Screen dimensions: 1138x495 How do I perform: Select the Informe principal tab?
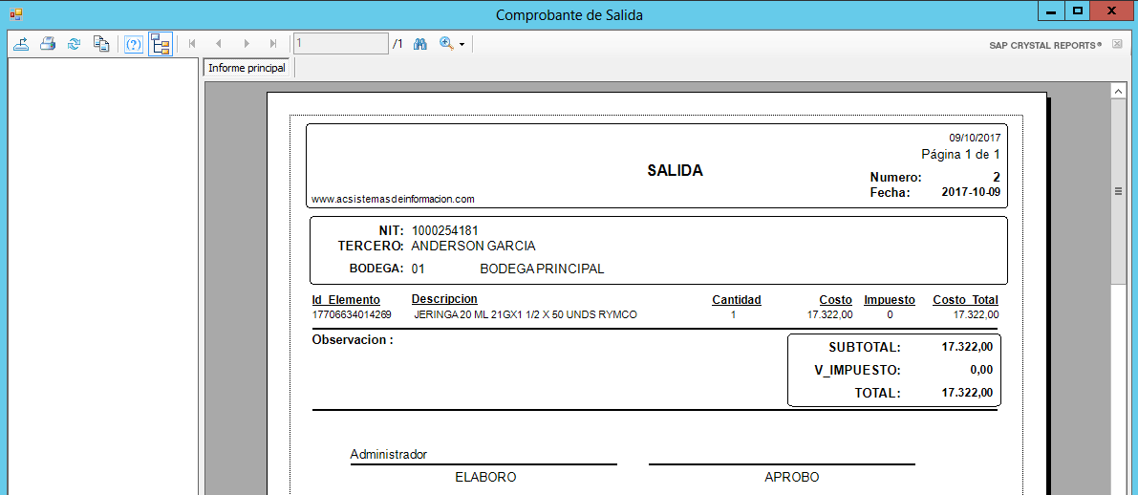tap(247, 68)
